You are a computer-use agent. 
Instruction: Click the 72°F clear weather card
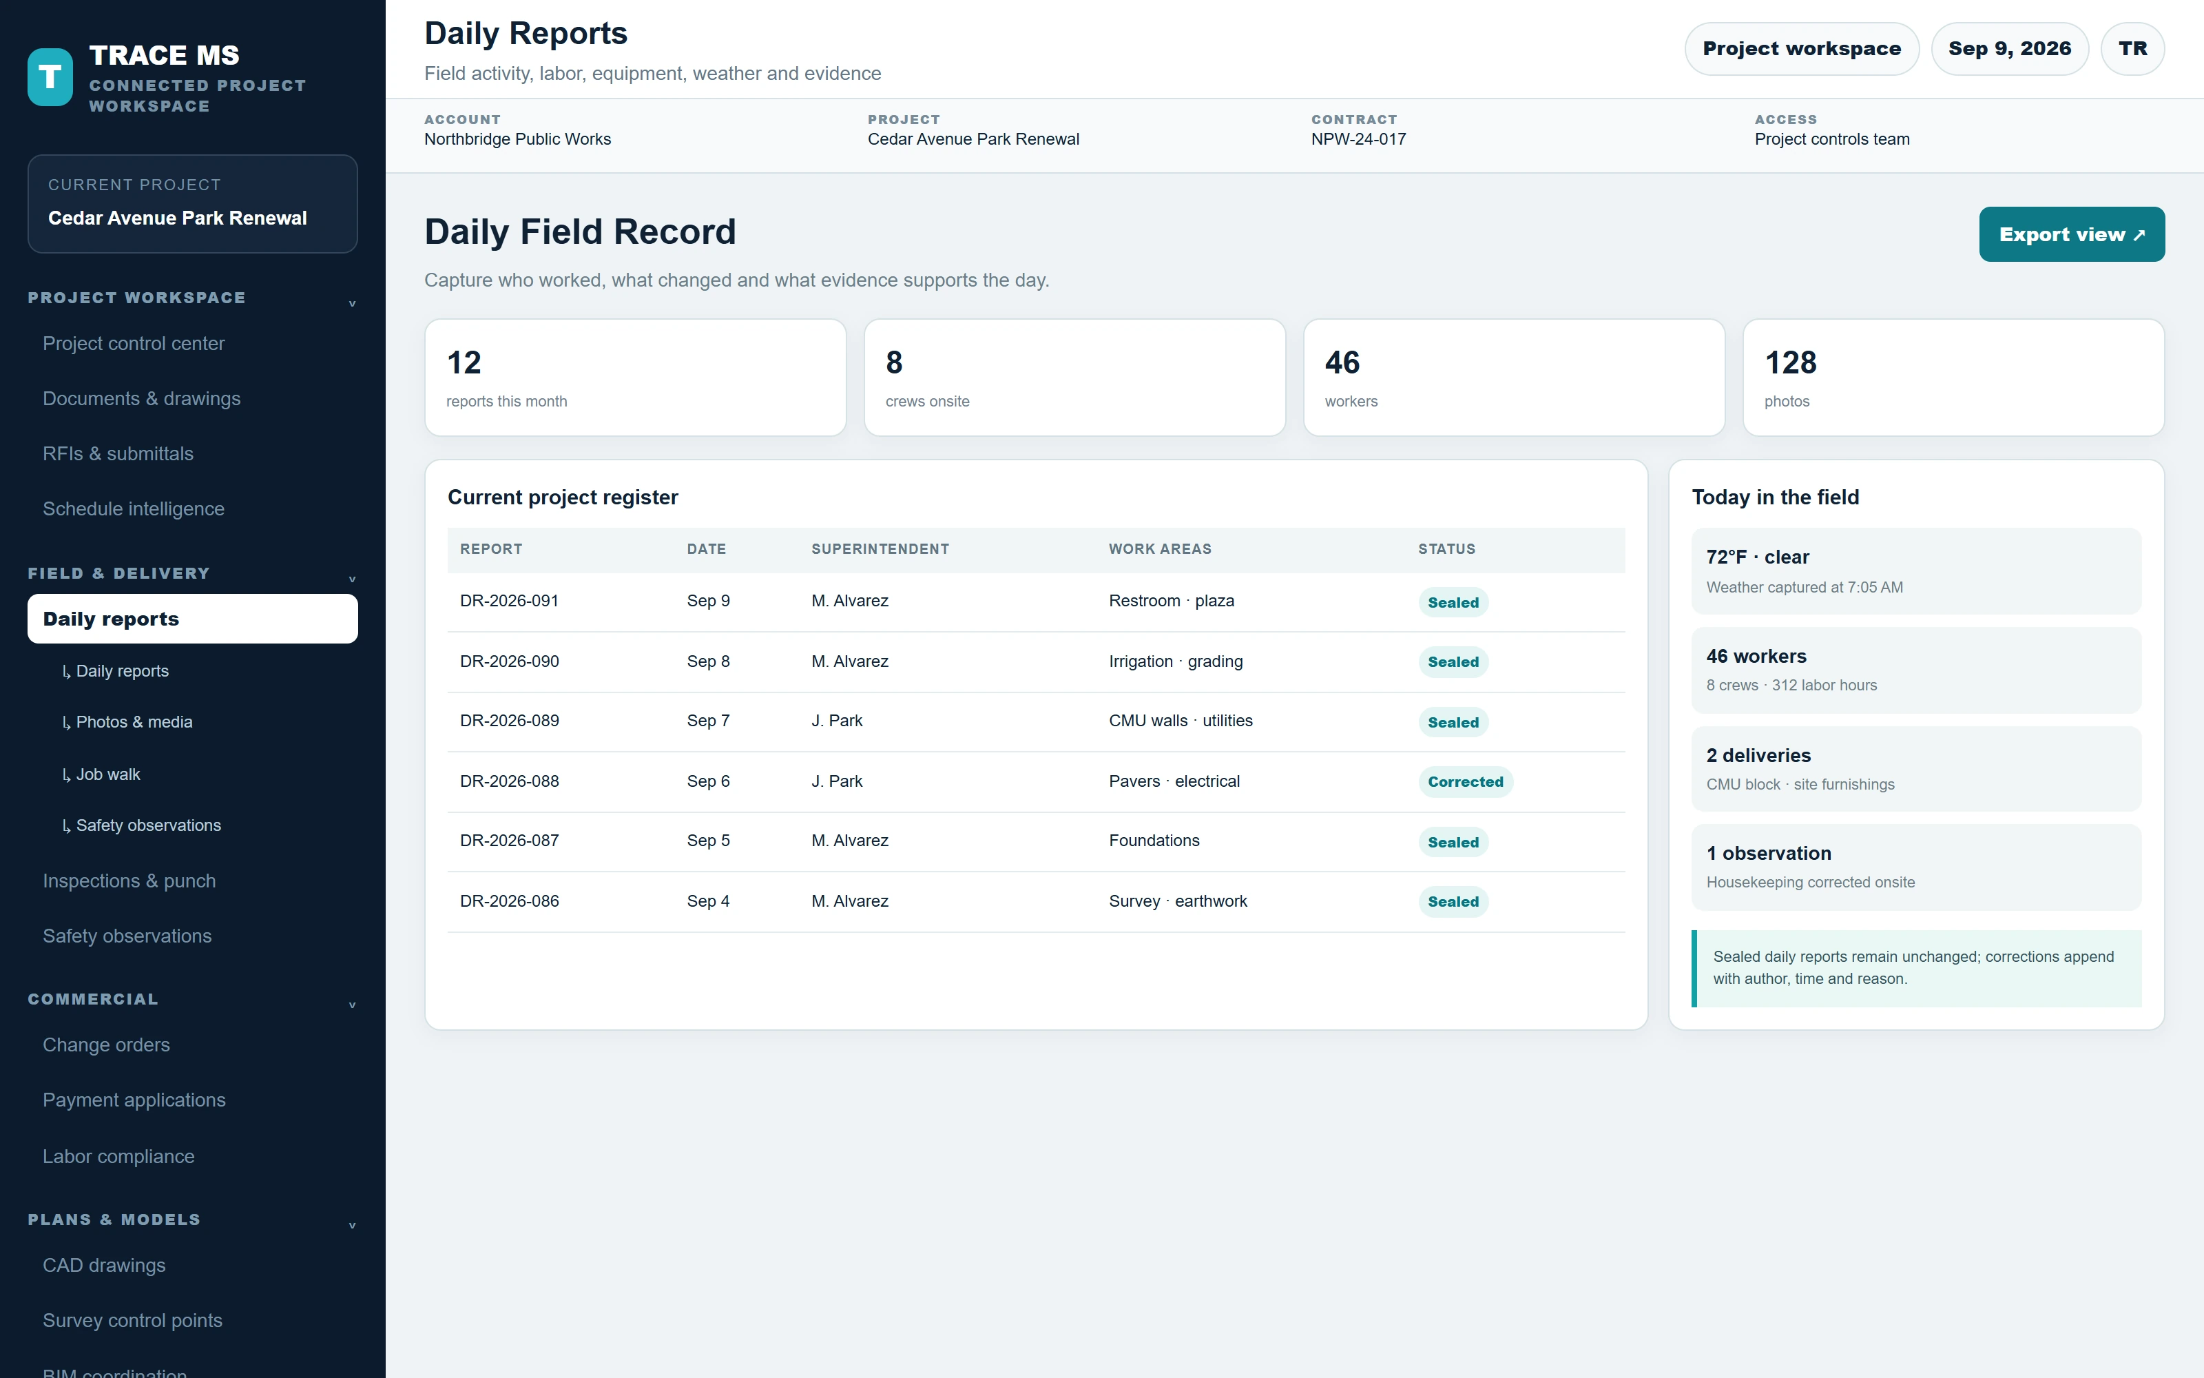[1916, 571]
